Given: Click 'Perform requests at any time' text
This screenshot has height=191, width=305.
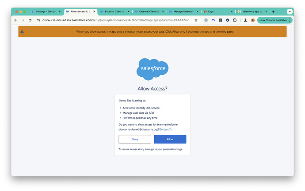Looking at the screenshot, I should click(x=140, y=118).
